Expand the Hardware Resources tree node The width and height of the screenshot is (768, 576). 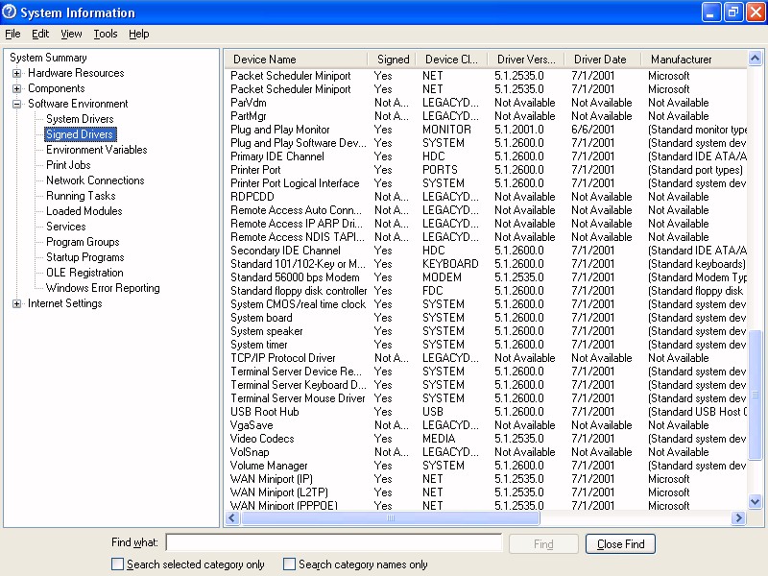click(x=17, y=73)
